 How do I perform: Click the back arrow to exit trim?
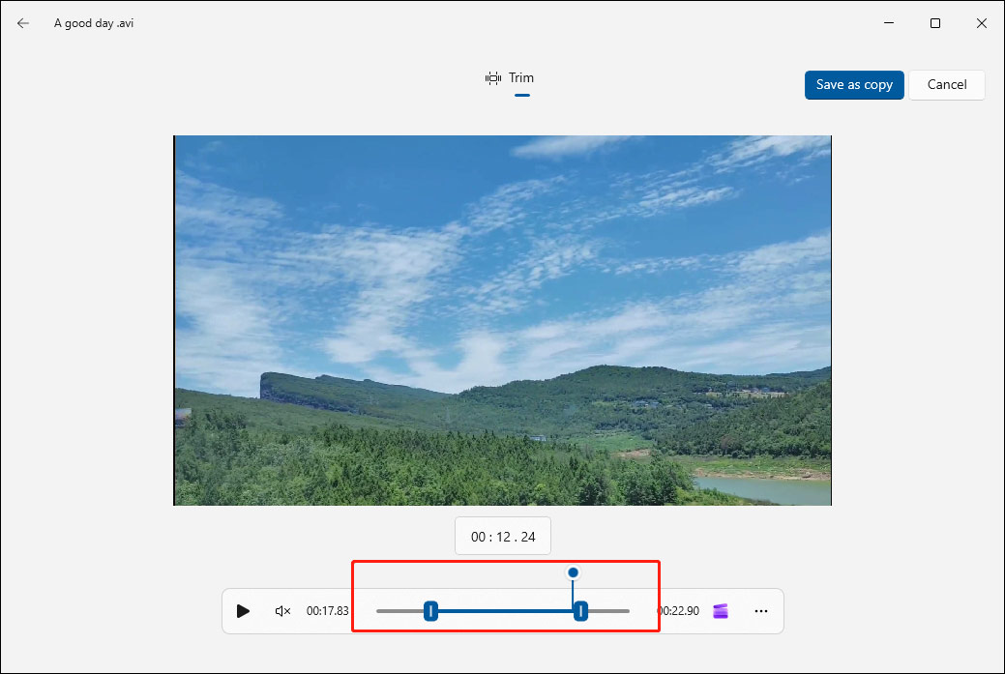[x=22, y=22]
